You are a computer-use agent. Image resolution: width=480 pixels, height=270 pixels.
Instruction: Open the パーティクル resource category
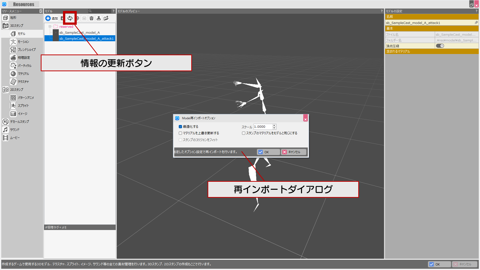24,66
